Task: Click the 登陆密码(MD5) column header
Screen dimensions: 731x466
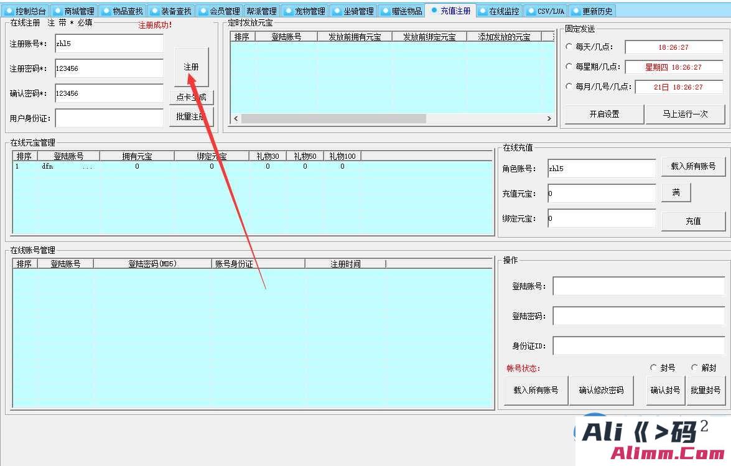Action: tap(152, 264)
